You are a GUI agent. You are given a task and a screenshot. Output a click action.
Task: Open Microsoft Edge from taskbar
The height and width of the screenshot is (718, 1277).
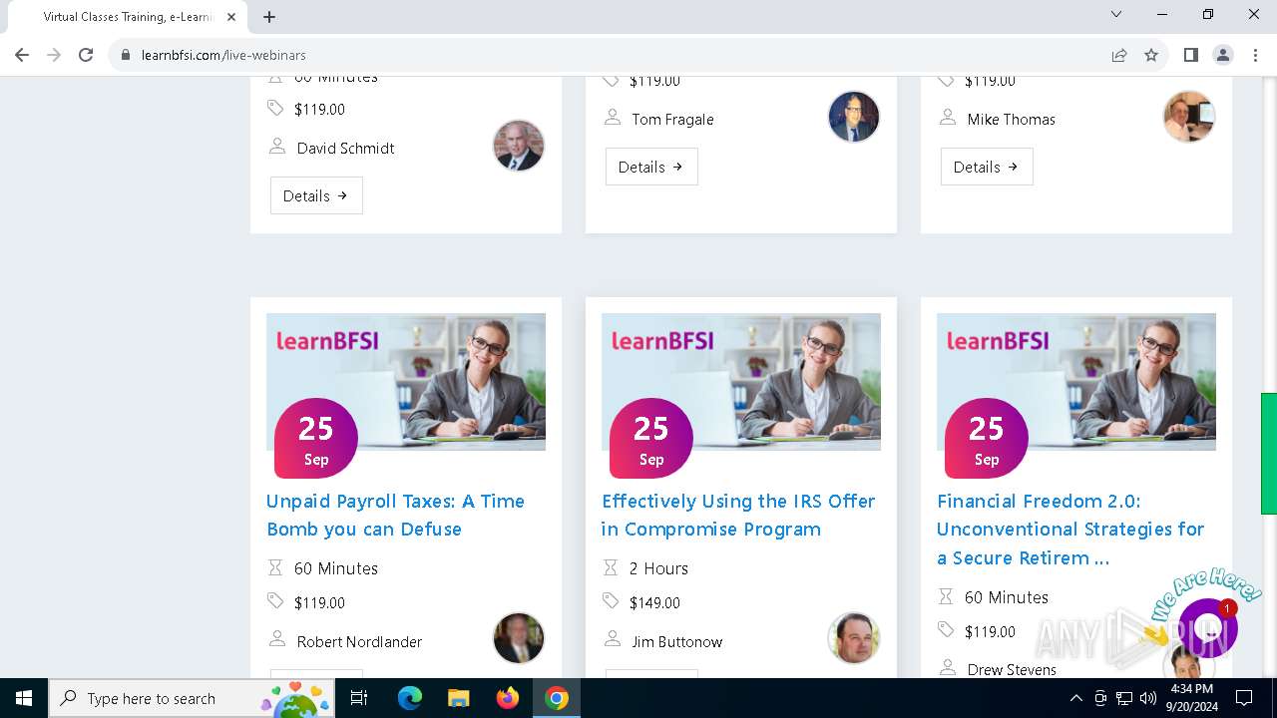click(x=410, y=698)
